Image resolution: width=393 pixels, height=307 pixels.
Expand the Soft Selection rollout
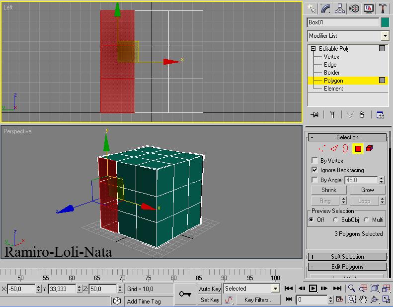coord(347,257)
